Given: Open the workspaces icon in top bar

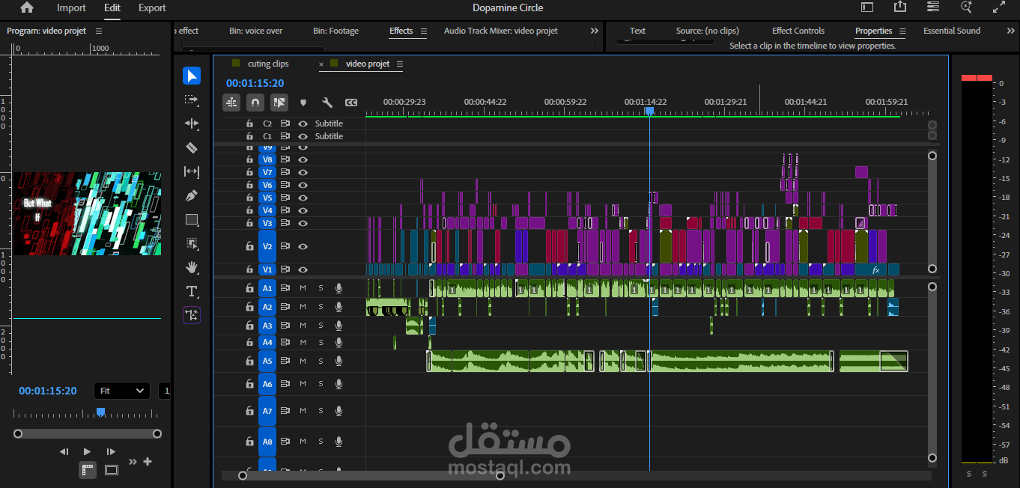Looking at the screenshot, I should coord(867,7).
